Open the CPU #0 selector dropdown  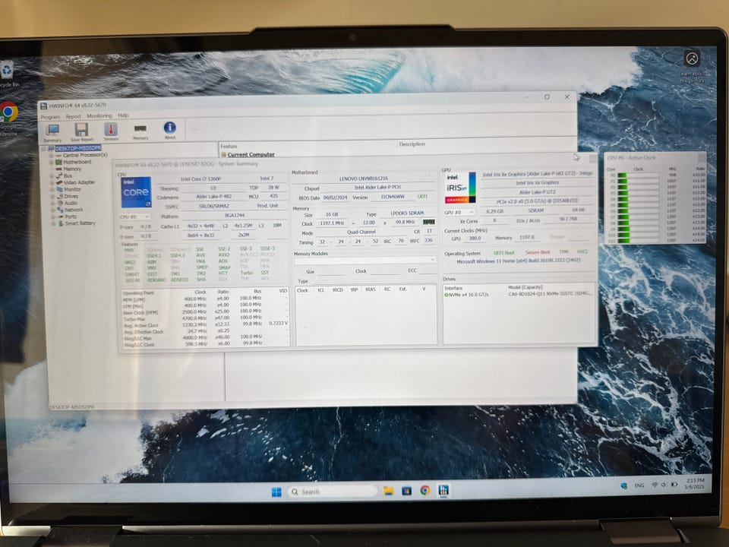tap(135, 217)
